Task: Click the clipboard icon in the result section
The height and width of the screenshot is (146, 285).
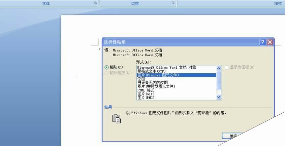Action: tap(117, 119)
